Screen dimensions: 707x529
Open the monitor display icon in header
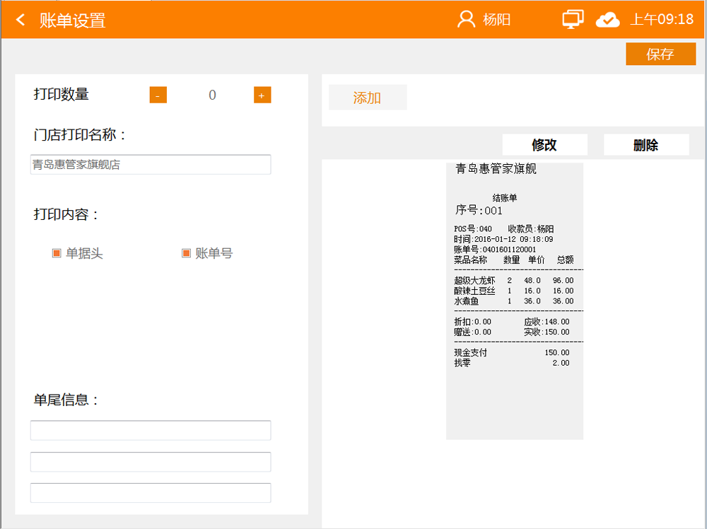pyautogui.click(x=573, y=19)
